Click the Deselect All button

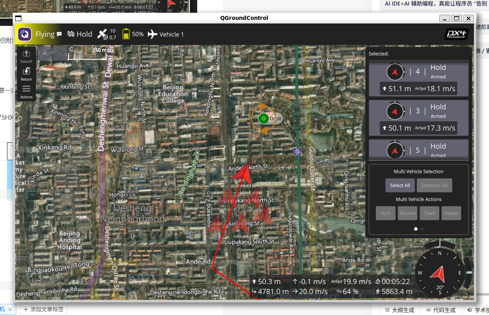434,185
